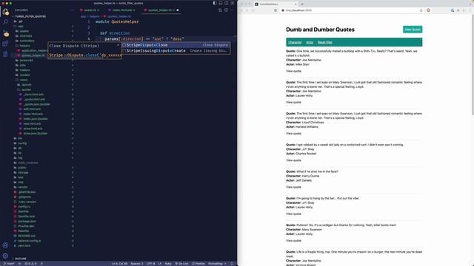Toggle the bottom panel layout
This screenshot has height=266, width=474.
pyautogui.click(x=221, y=3)
